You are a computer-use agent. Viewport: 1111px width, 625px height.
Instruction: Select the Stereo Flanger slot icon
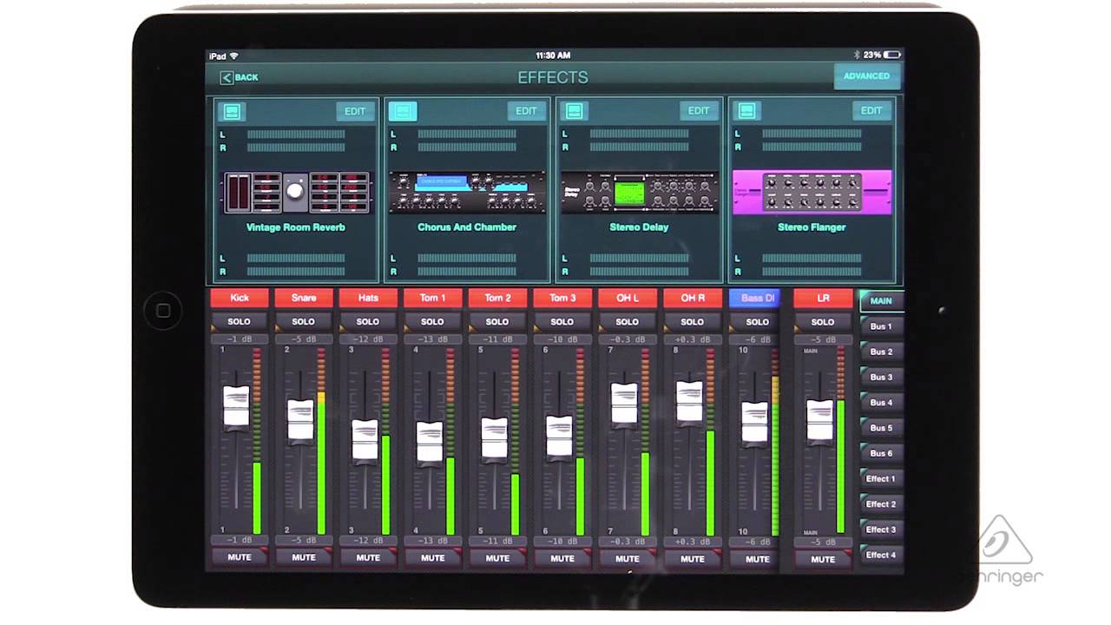coord(746,110)
